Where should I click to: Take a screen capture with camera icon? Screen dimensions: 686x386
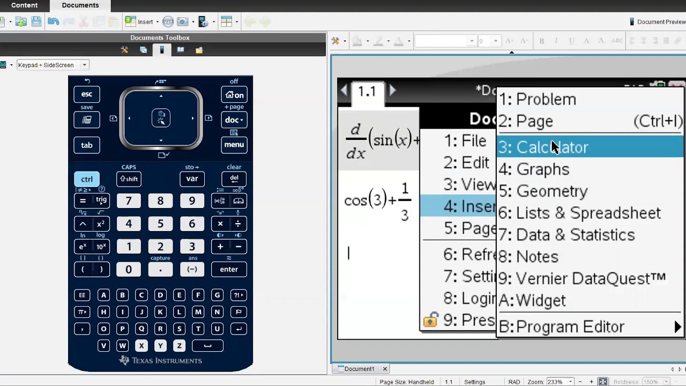pyautogui.click(x=182, y=22)
